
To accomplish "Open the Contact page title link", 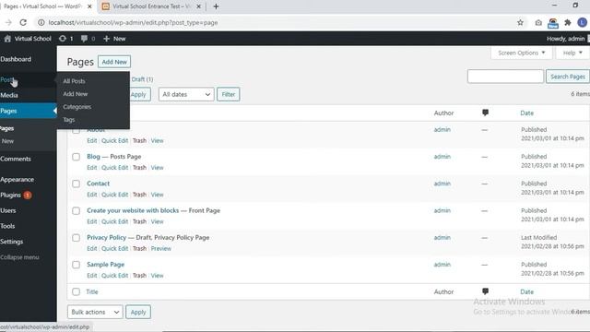I will 99,184.
